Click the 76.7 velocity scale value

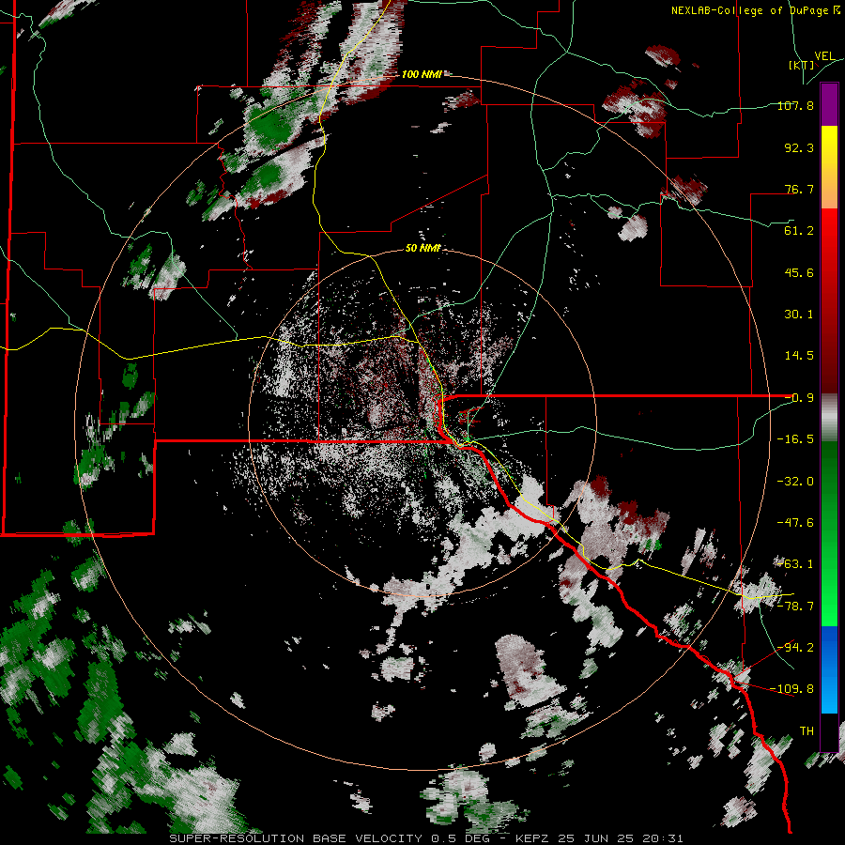(x=799, y=189)
